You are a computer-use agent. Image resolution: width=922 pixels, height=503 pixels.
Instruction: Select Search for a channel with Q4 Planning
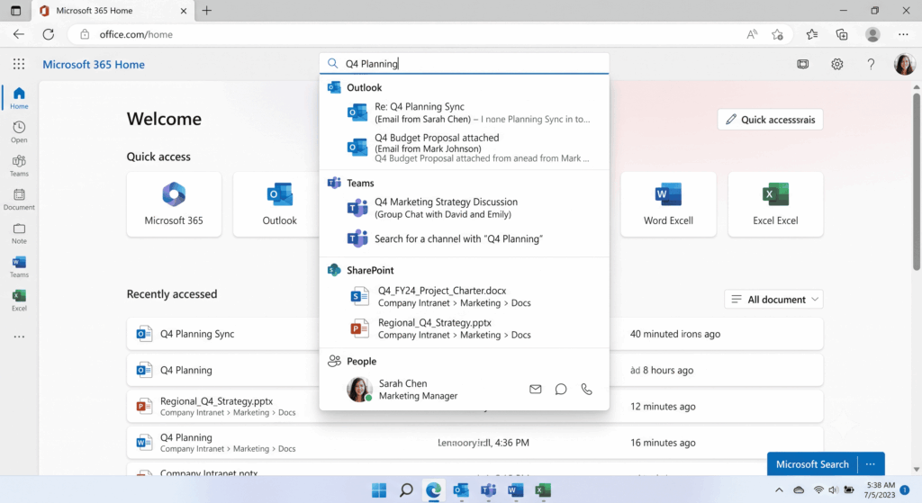465,238
